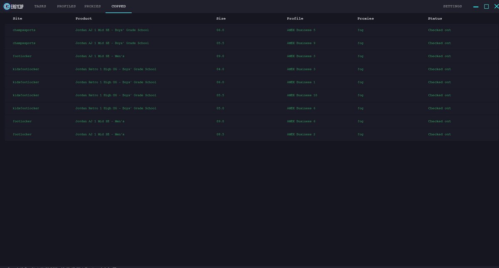Click fog proxy in AMEX Business 10 row

pyautogui.click(x=361, y=95)
